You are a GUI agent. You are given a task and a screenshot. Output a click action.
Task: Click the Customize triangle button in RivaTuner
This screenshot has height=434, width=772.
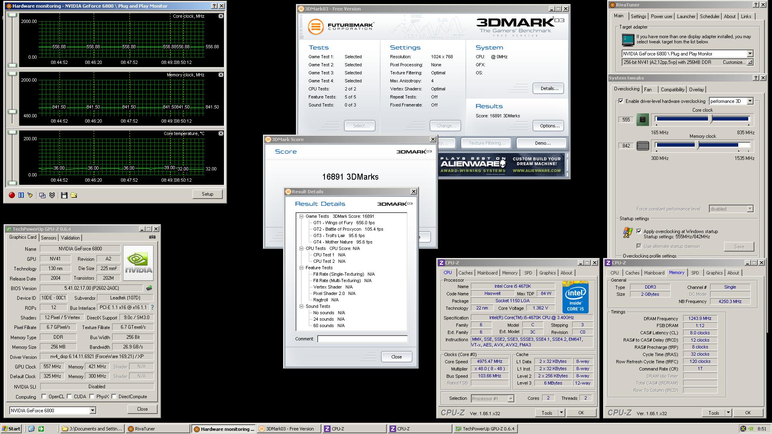[x=749, y=62]
